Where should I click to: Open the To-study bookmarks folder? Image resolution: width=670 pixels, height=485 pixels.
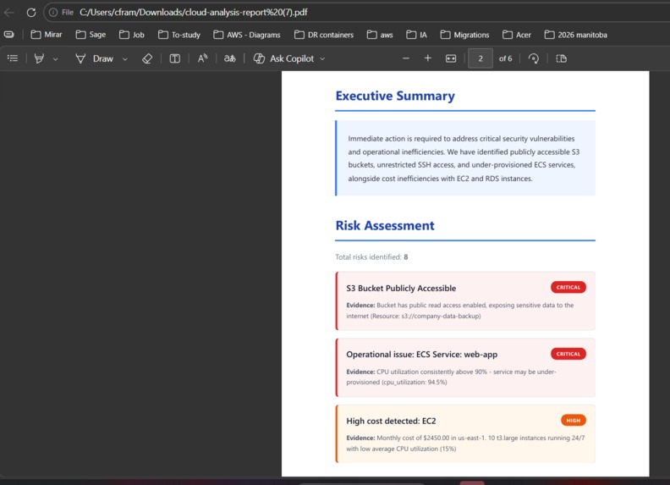pos(179,35)
